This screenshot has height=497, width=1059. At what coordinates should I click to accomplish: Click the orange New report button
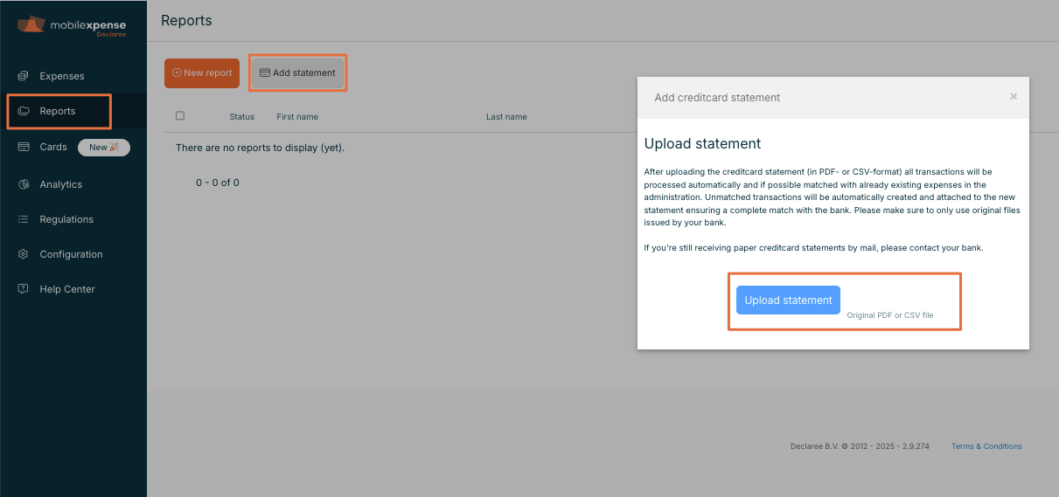click(x=202, y=73)
